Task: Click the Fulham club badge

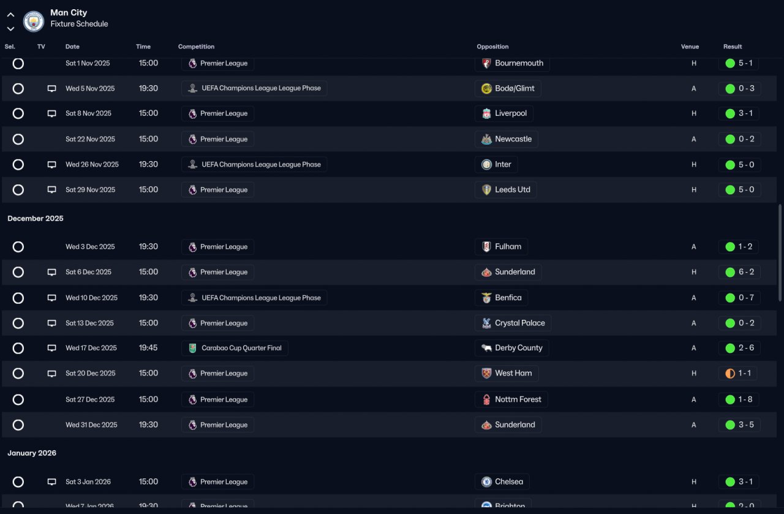Action: [x=486, y=247]
